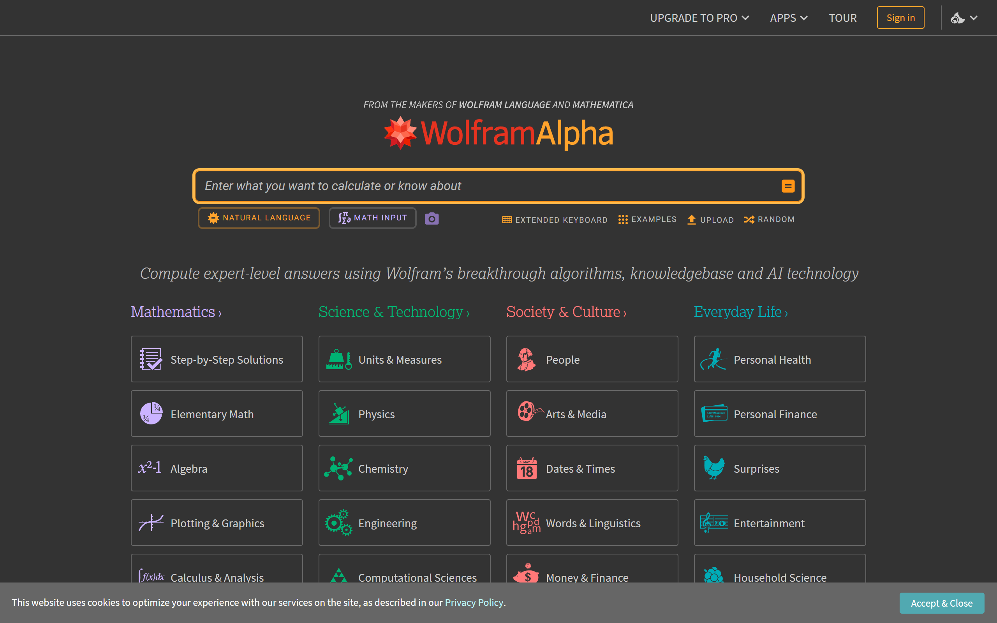Open the Society & Culture category heading
This screenshot has height=623, width=997.
[566, 312]
